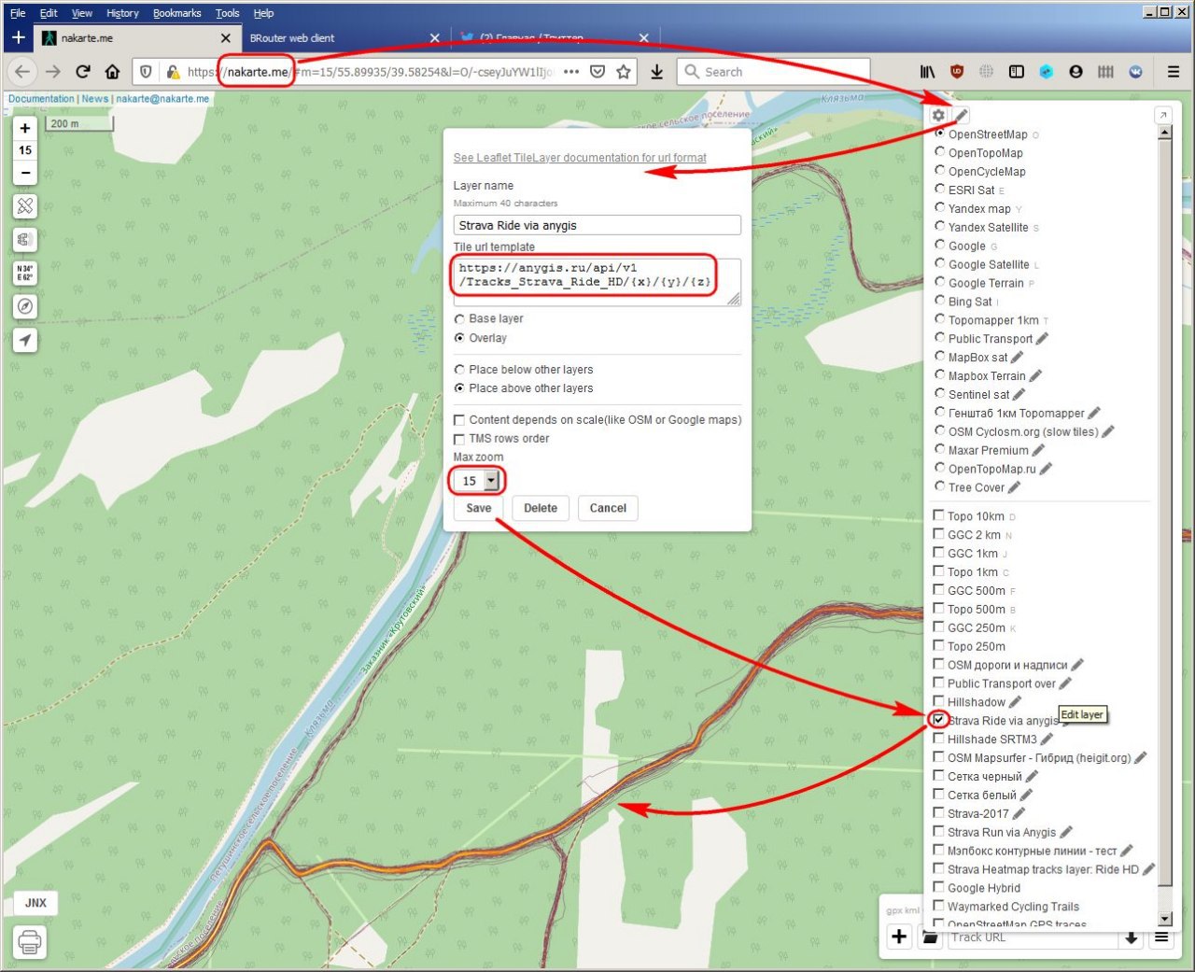This screenshot has height=972, width=1195.
Task: Zoom out the map with minus button
Action: coord(25,173)
